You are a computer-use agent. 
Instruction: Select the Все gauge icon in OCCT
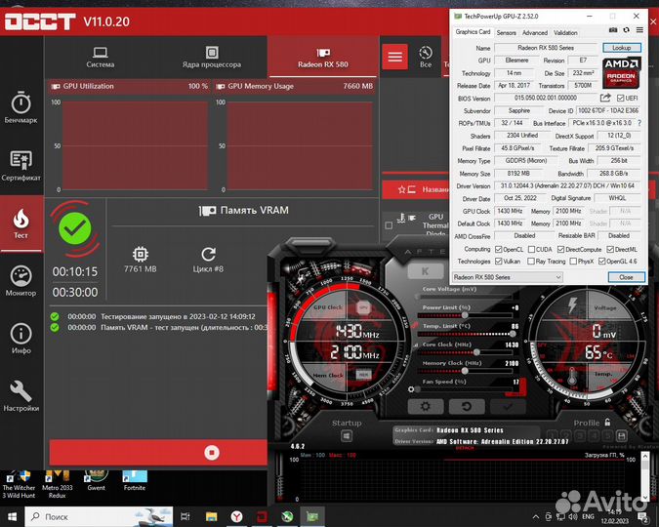426,57
